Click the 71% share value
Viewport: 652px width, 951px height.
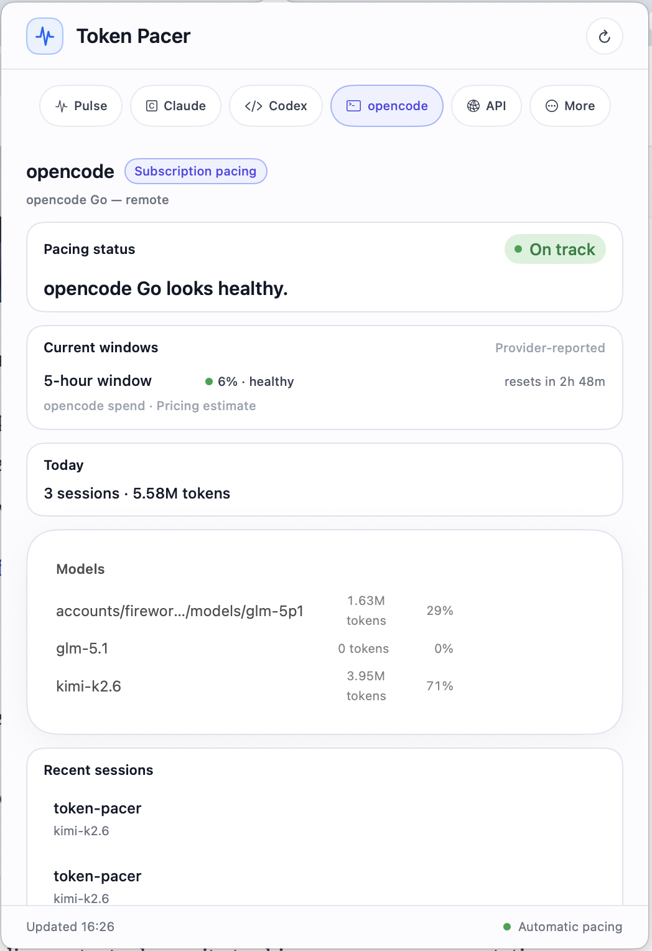coord(440,686)
